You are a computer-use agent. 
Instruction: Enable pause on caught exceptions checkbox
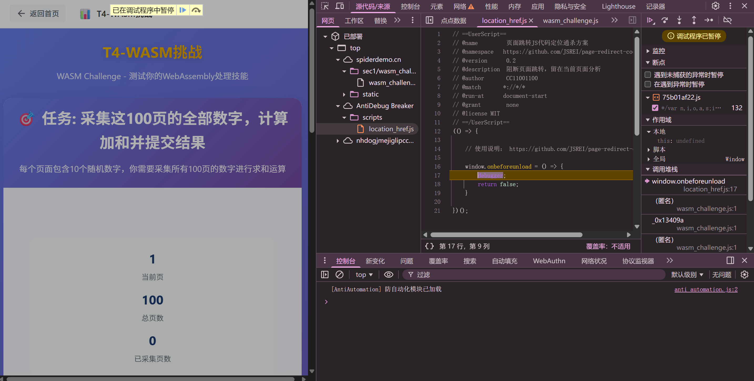[x=648, y=85]
